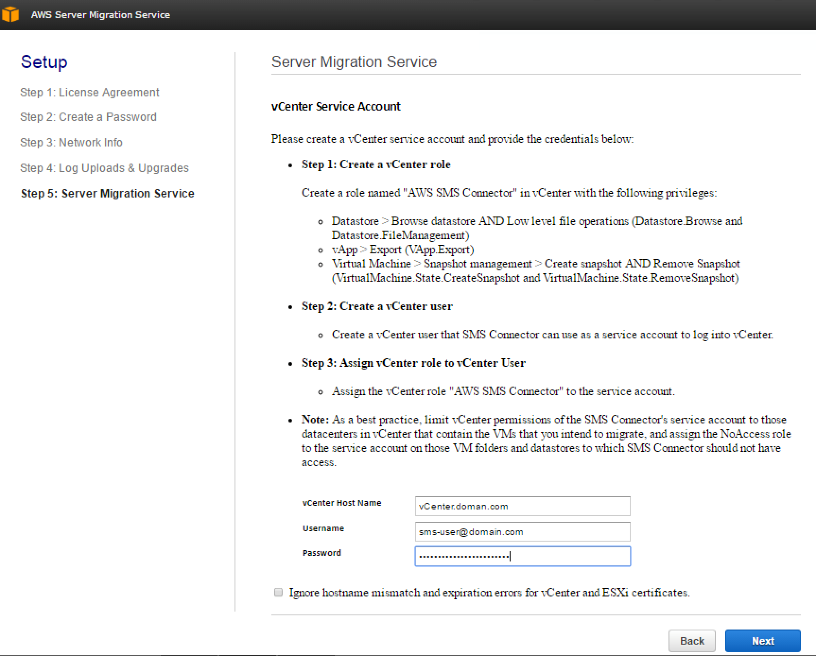Select Step 2: Create a Password
Viewport: 816px width, 656px height.
(x=88, y=117)
